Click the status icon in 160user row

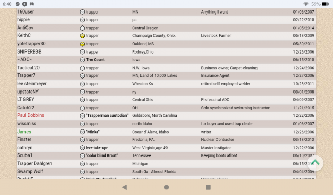(x=82, y=12)
